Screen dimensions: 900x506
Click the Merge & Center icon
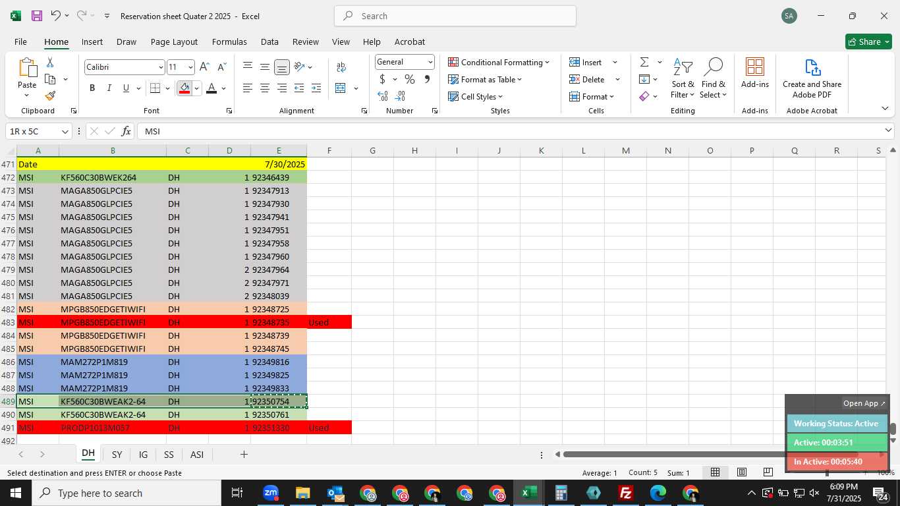tap(341, 88)
